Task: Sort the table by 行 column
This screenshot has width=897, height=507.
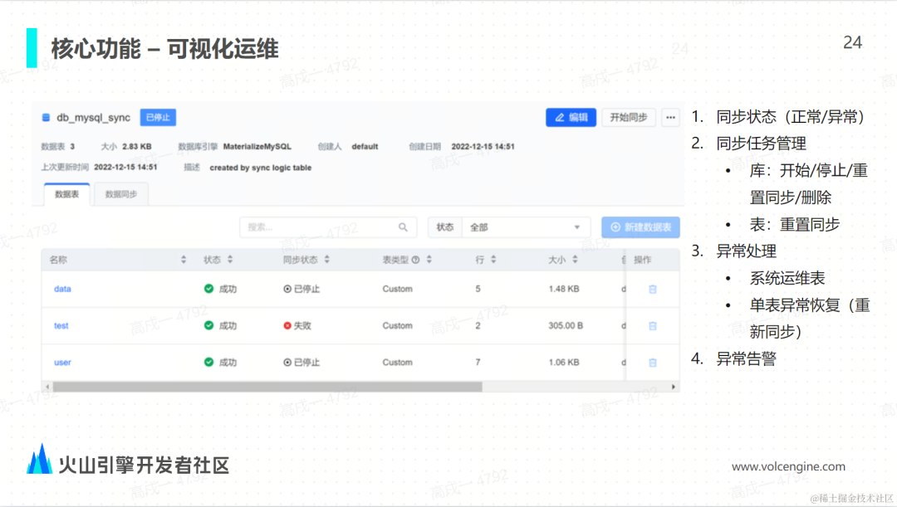Action: pyautogui.click(x=493, y=260)
